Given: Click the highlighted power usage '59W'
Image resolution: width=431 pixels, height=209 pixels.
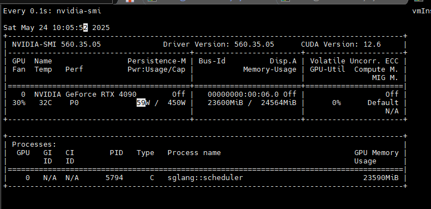Looking at the screenshot, I should pos(143,103).
